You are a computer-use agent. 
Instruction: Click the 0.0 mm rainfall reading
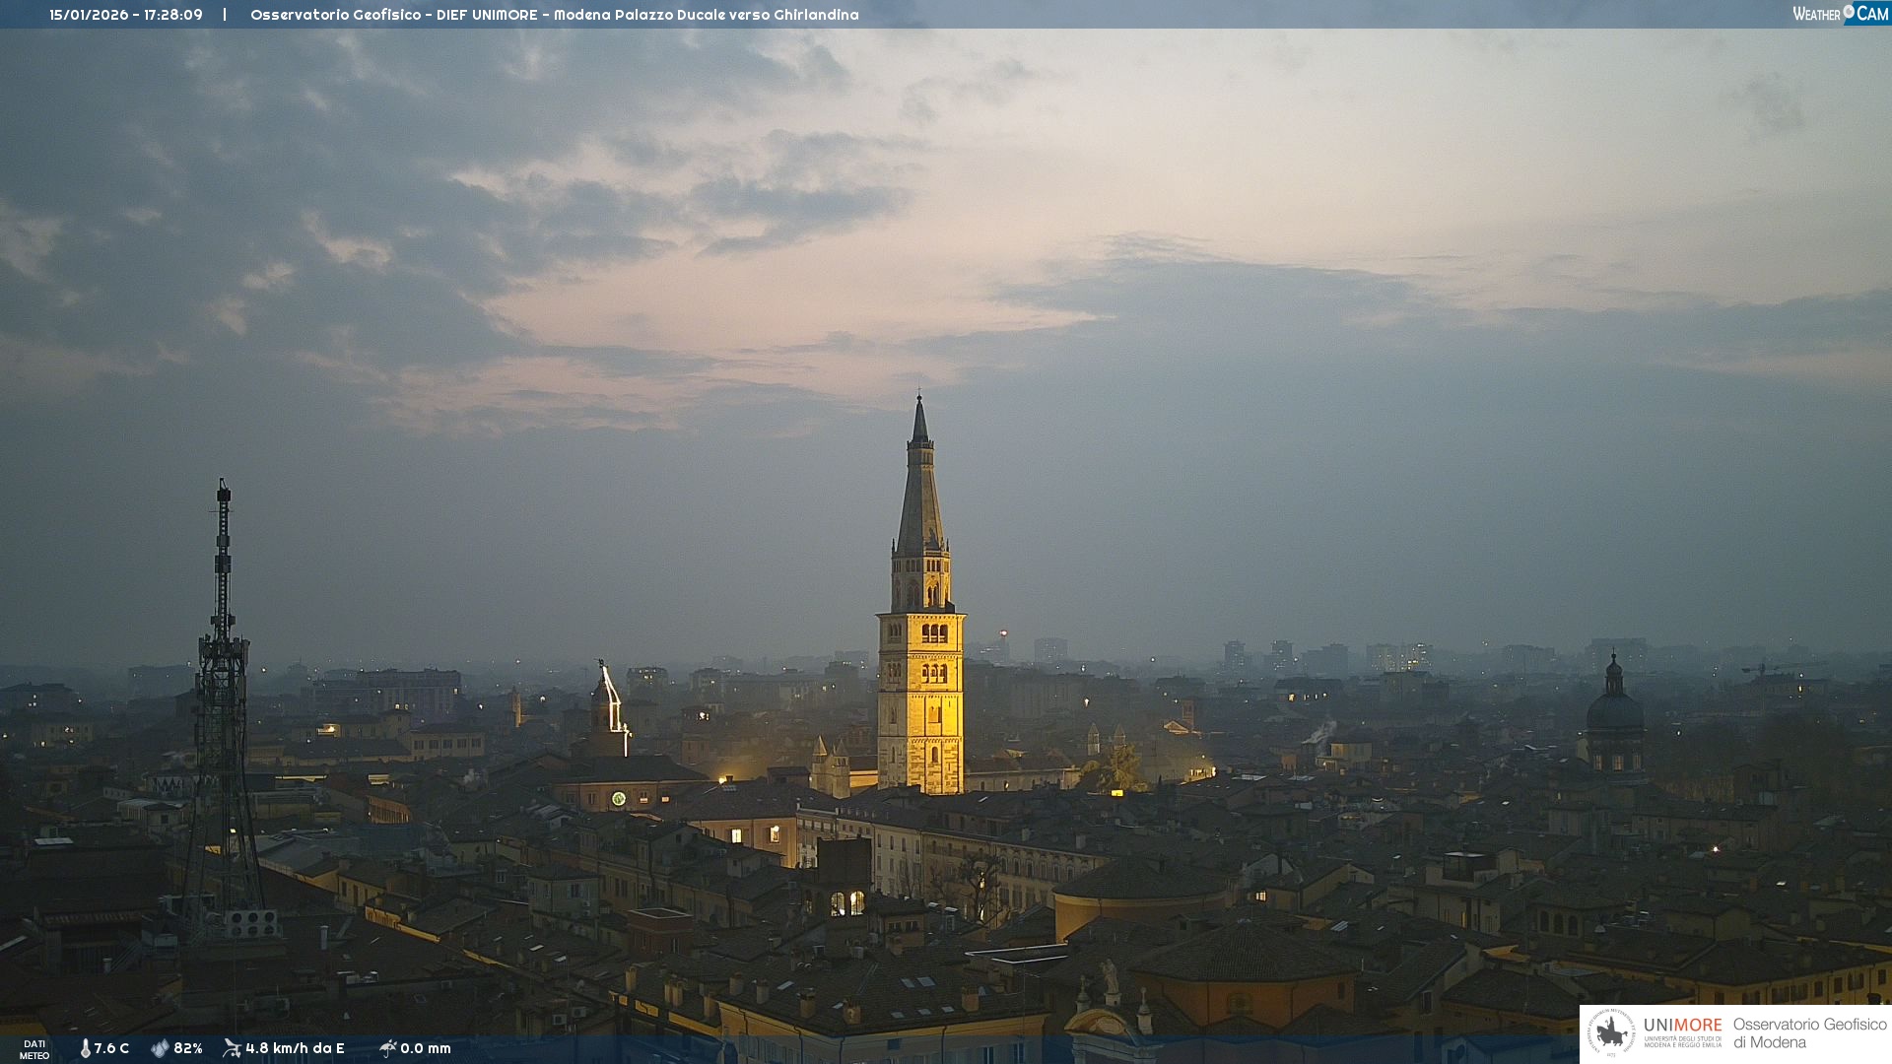(x=426, y=1048)
